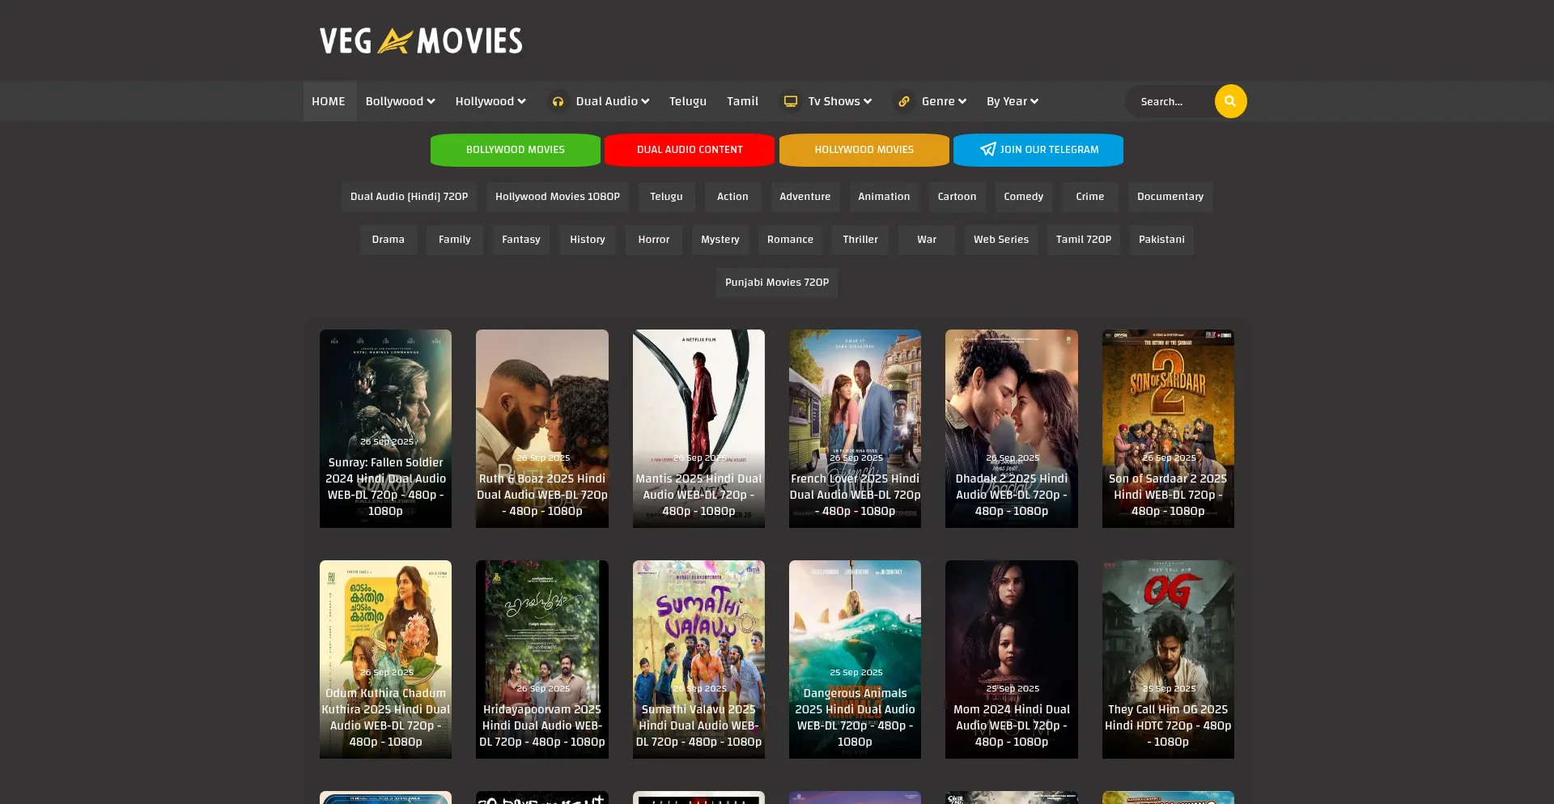
Task: Expand the Bollywood dropdown menu
Action: [x=400, y=101]
